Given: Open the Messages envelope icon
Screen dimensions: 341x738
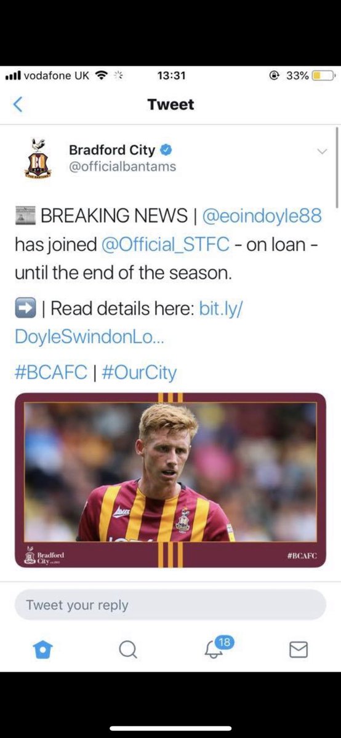Looking at the screenshot, I should [299, 649].
